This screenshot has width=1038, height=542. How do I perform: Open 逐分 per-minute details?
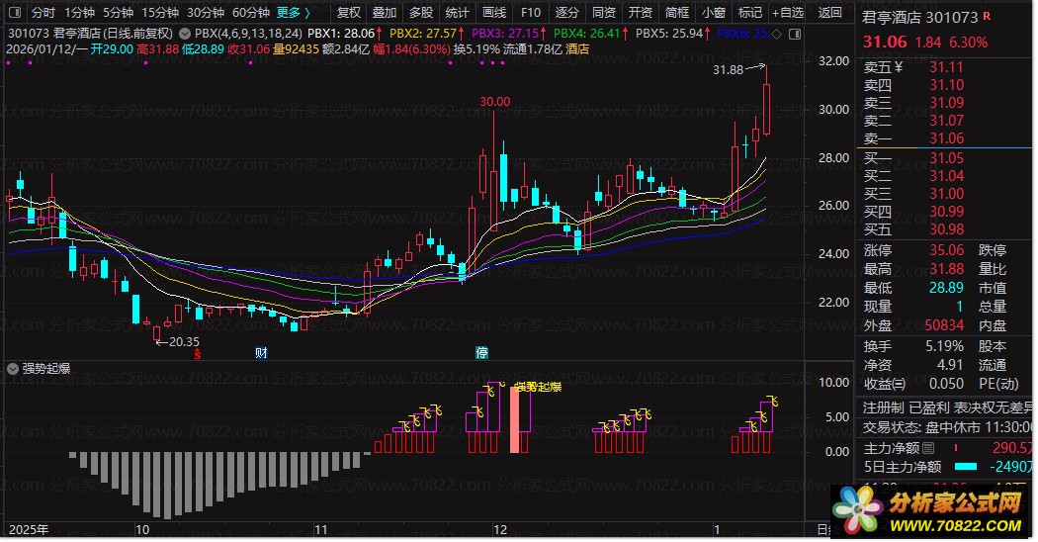[566, 13]
